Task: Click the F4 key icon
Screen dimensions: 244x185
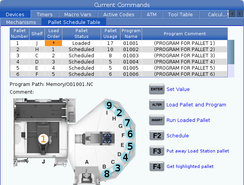Action: coord(157,166)
